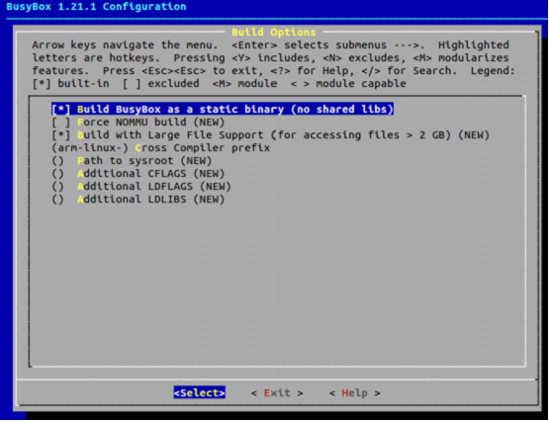Select Path to sysroot entry
549x421 pixels.
[132, 161]
